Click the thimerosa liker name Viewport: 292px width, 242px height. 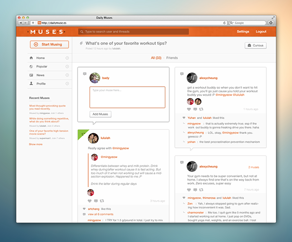tap(209, 198)
